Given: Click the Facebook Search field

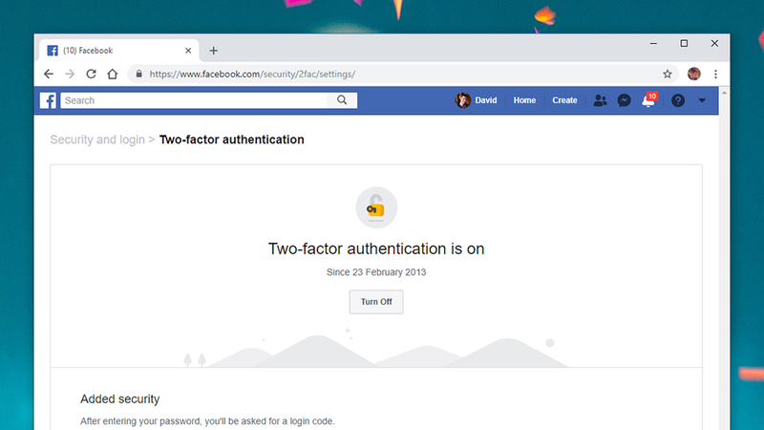Looking at the screenshot, I should click(194, 100).
